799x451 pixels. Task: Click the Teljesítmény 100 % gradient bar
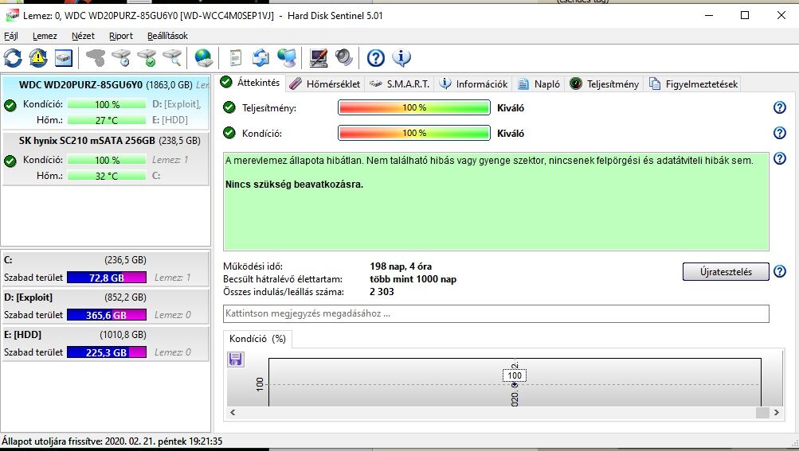413,107
